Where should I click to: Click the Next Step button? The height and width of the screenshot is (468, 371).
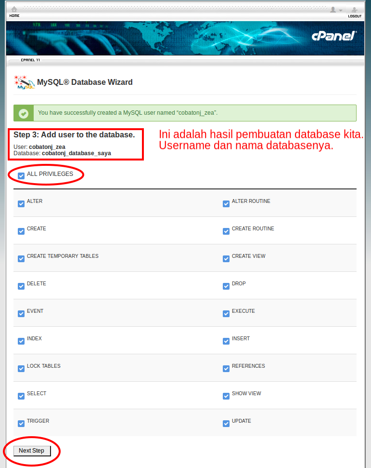pyautogui.click(x=32, y=451)
